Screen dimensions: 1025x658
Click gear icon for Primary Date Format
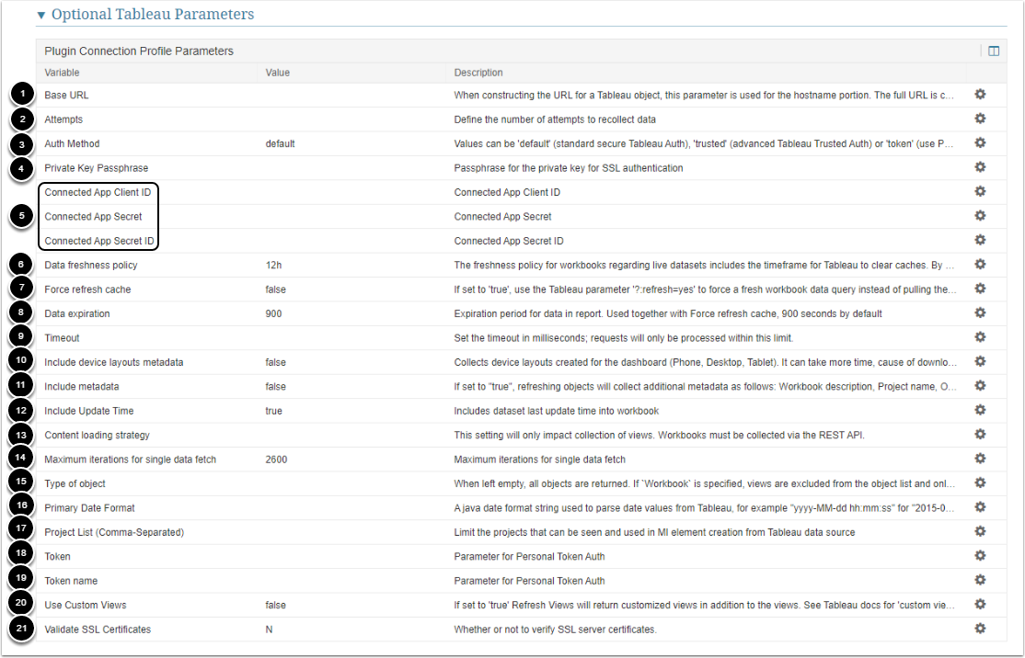coord(980,507)
